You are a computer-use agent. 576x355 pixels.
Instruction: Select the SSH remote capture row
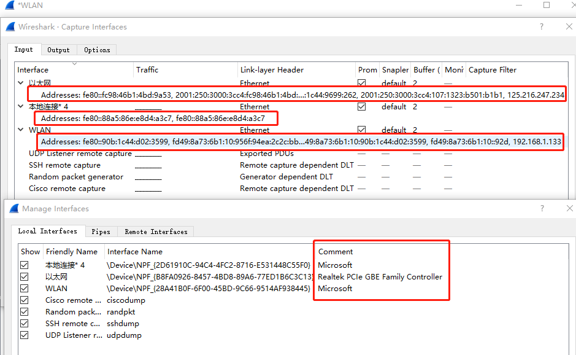click(x=291, y=165)
